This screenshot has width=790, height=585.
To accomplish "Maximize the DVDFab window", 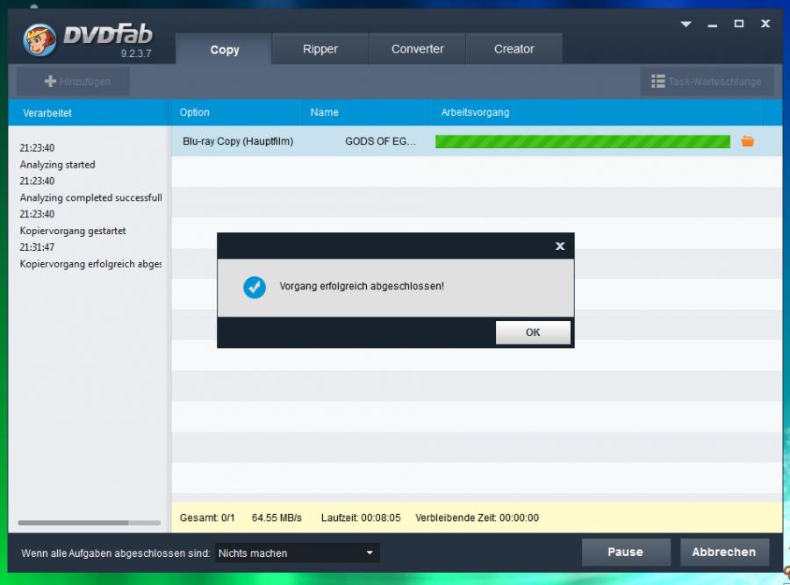I will [738, 24].
